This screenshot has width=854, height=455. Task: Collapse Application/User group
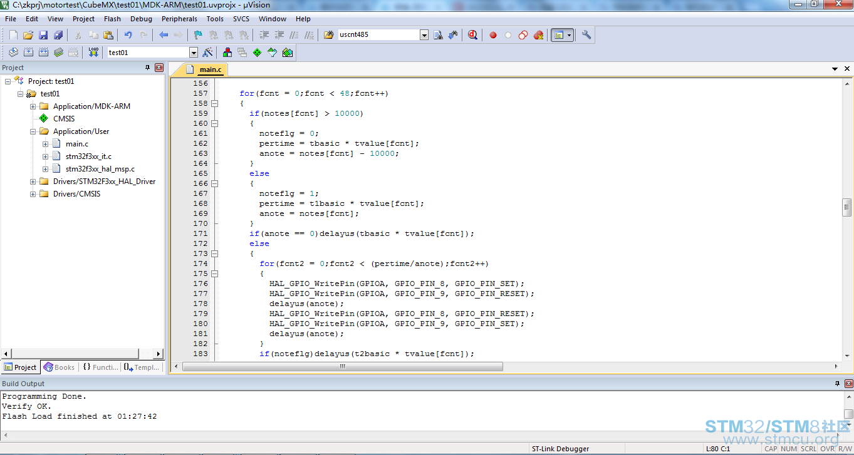33,131
